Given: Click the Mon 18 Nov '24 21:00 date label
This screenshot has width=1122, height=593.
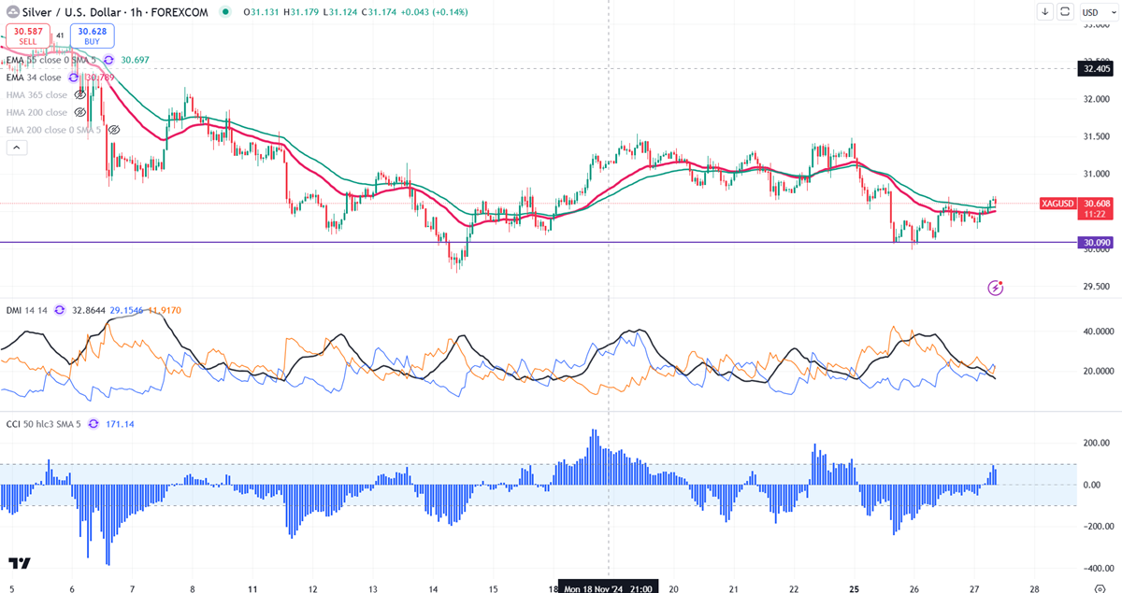Looking at the screenshot, I should point(609,587).
